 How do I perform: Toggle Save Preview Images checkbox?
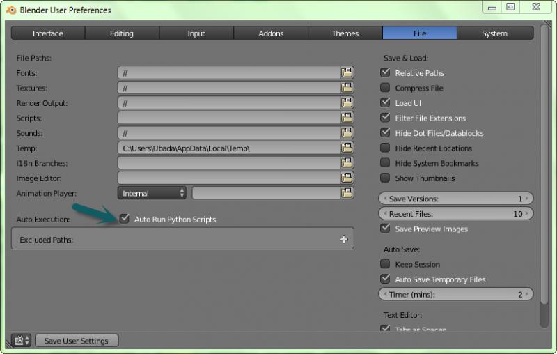pos(385,228)
